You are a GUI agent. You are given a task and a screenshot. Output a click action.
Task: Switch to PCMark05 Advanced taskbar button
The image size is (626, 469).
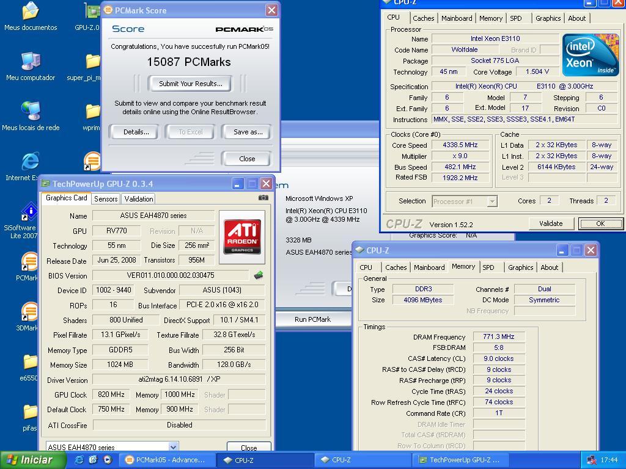[x=168, y=460]
